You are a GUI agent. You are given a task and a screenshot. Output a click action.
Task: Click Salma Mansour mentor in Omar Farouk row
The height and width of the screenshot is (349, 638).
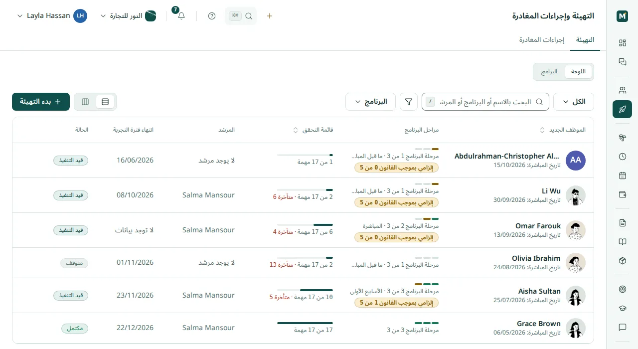coord(208,230)
